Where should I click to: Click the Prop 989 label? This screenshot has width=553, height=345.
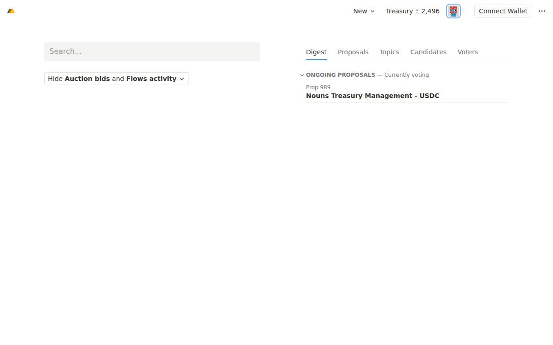click(318, 87)
